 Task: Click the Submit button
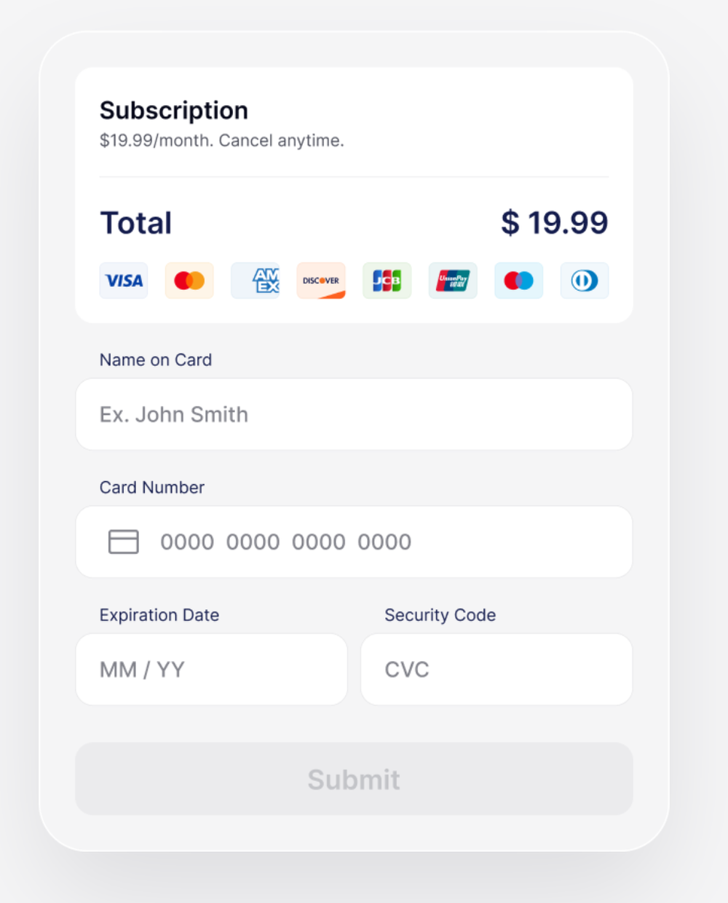[354, 779]
